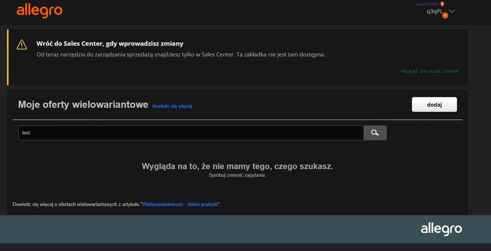
Task: Focus the search field containing 'test'
Action: tap(191, 133)
